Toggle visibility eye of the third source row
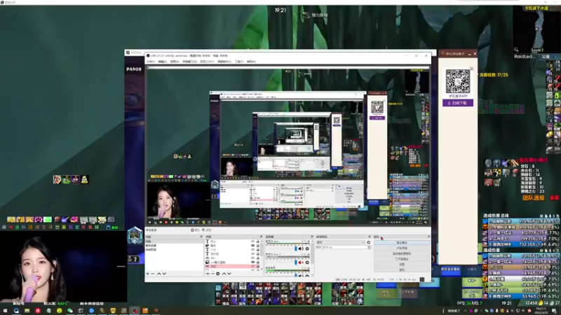The image size is (561, 315). 253,250
